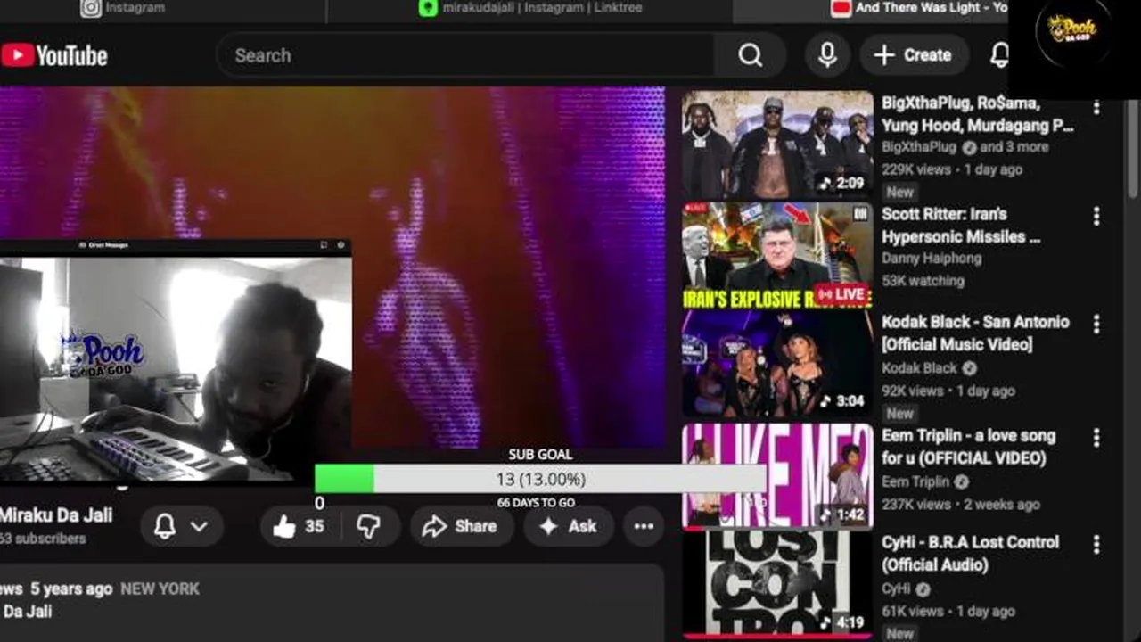The height and width of the screenshot is (642, 1141).
Task: Open title 'Scott Ritter: Iran's Hypersonic Missiles'
Action: [961, 226]
